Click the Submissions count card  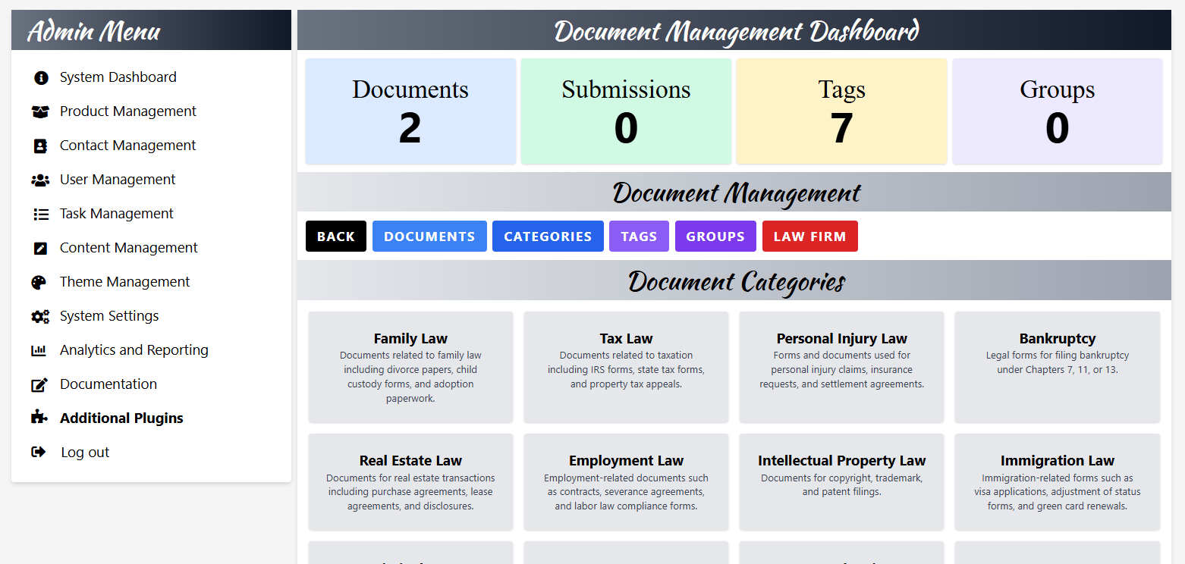click(x=626, y=111)
